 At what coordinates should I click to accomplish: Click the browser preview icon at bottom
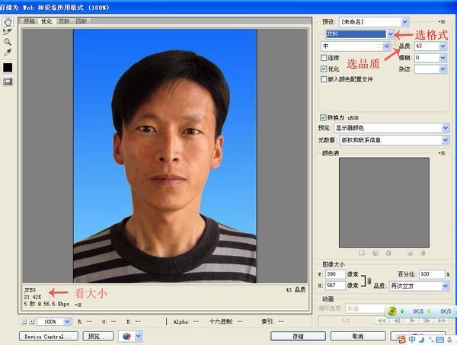(126, 336)
